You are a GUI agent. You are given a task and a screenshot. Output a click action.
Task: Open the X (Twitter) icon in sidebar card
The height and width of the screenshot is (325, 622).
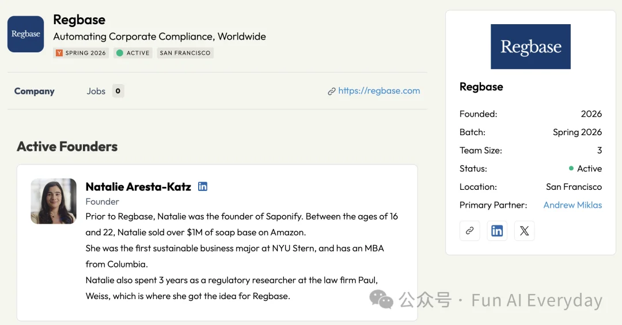(x=525, y=231)
